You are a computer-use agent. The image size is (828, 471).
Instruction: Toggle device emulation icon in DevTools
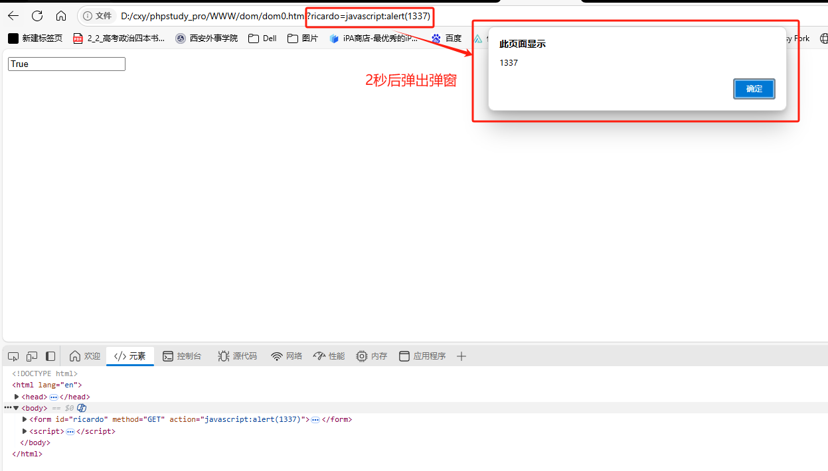coord(32,356)
